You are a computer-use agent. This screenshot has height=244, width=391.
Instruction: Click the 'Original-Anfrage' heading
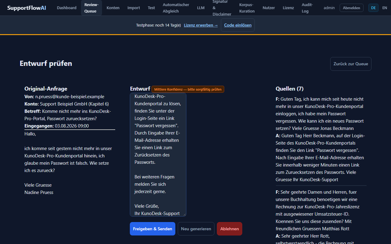click(46, 89)
